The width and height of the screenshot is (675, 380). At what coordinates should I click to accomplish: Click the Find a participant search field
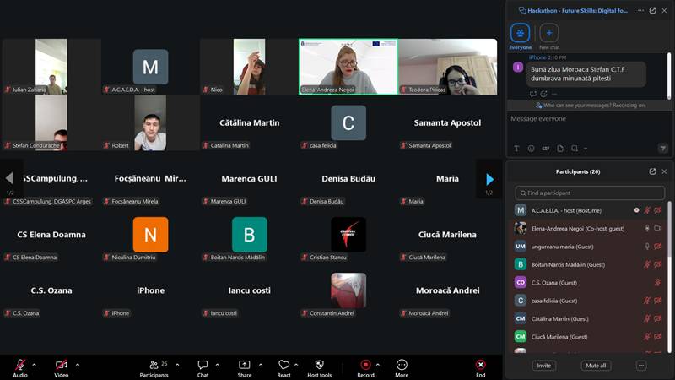coord(590,193)
